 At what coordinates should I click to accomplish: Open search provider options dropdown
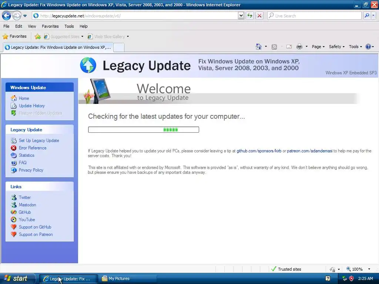click(x=373, y=16)
